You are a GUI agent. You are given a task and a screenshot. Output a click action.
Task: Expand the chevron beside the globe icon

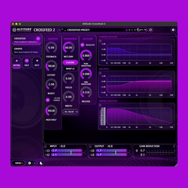coord(35,163)
